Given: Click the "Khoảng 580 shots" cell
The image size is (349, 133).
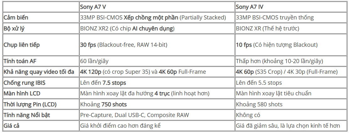Looking at the screenshot, I should click(x=259, y=104).
